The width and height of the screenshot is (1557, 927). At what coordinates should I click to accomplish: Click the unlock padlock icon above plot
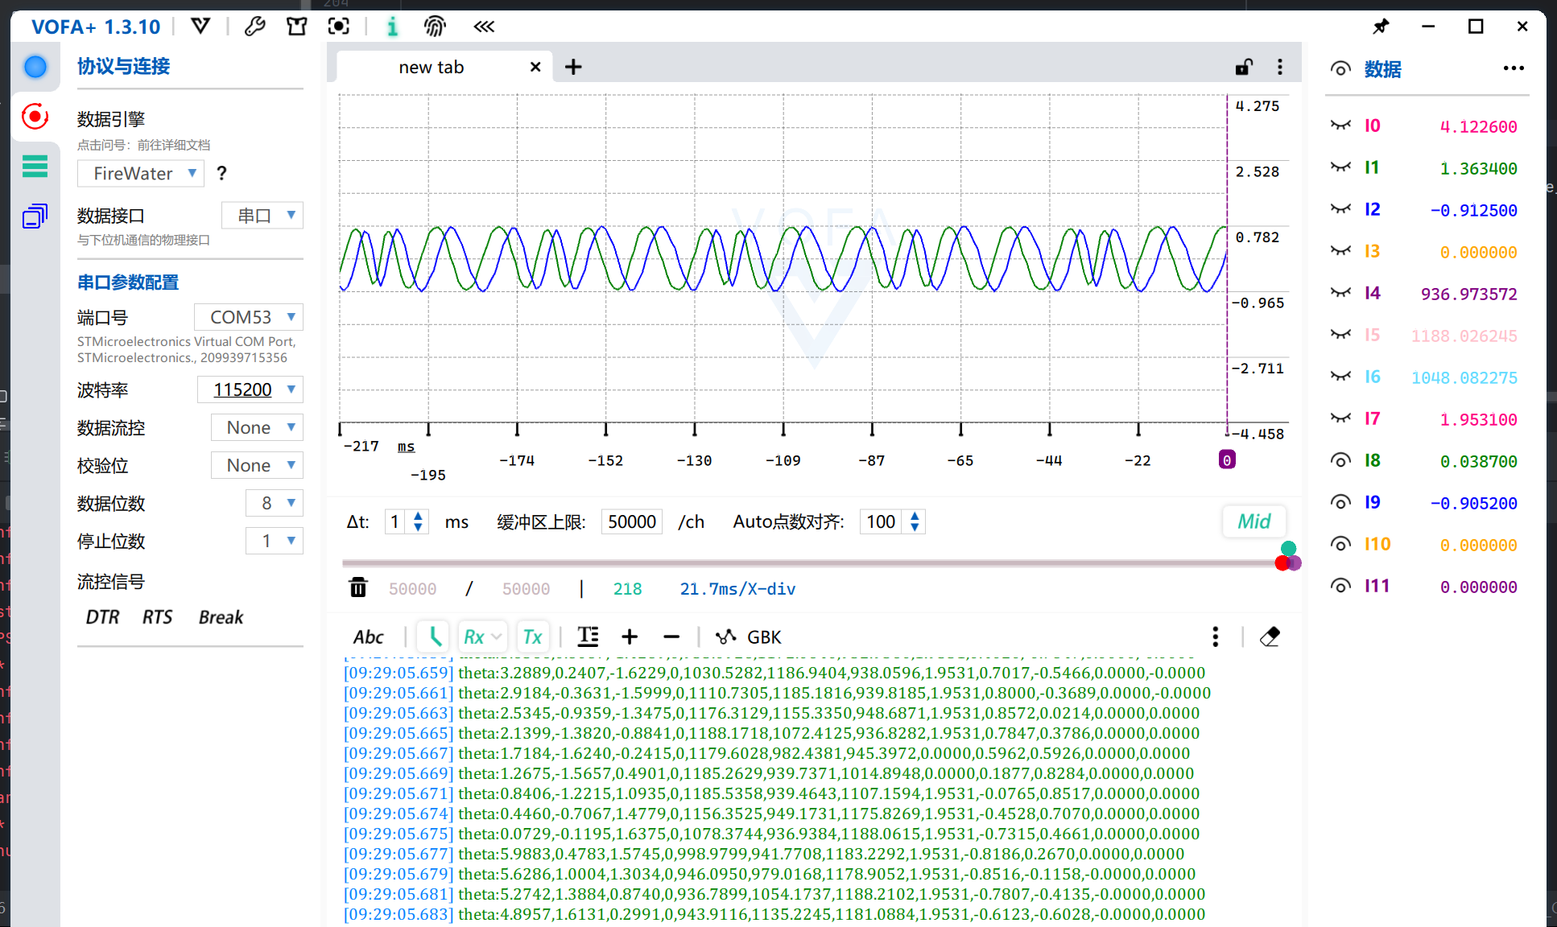[1244, 67]
